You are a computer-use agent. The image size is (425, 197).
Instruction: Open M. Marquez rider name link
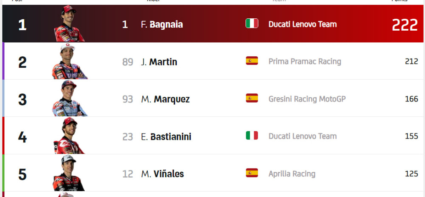pyautogui.click(x=165, y=99)
